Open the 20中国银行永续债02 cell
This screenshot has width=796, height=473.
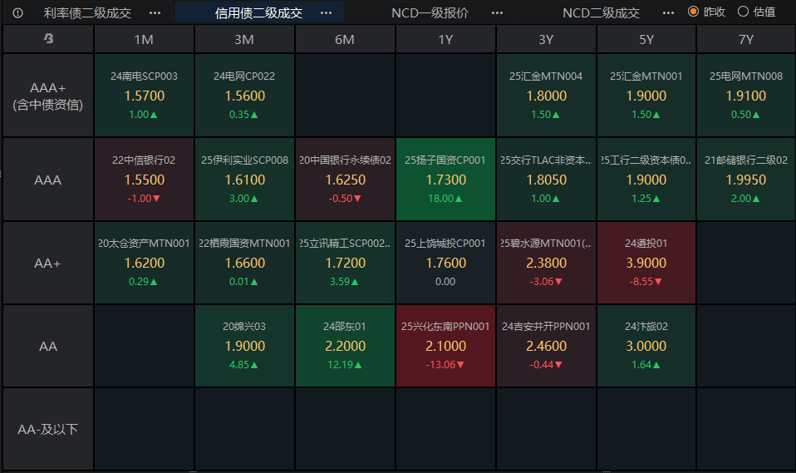click(345, 180)
